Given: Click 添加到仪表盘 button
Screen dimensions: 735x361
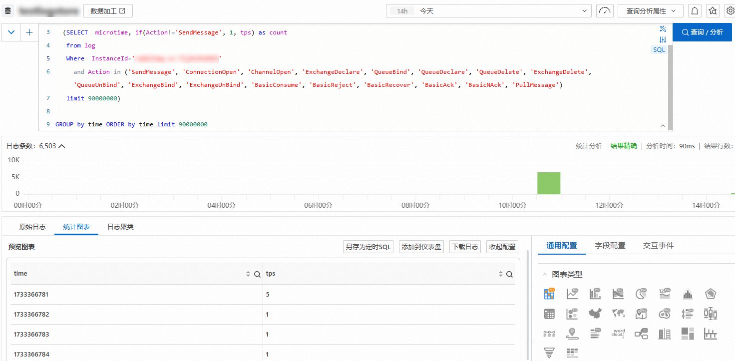Looking at the screenshot, I should point(422,247).
